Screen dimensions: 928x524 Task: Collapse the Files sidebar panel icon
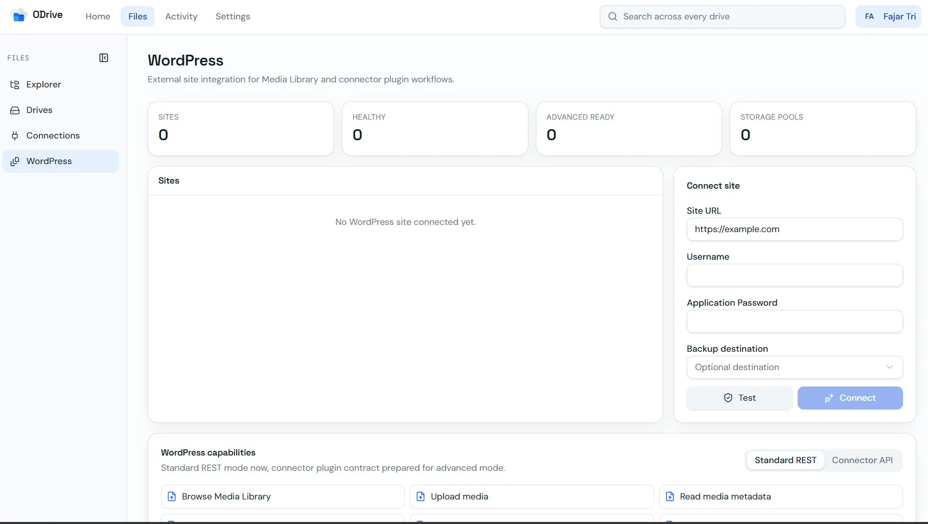104,58
